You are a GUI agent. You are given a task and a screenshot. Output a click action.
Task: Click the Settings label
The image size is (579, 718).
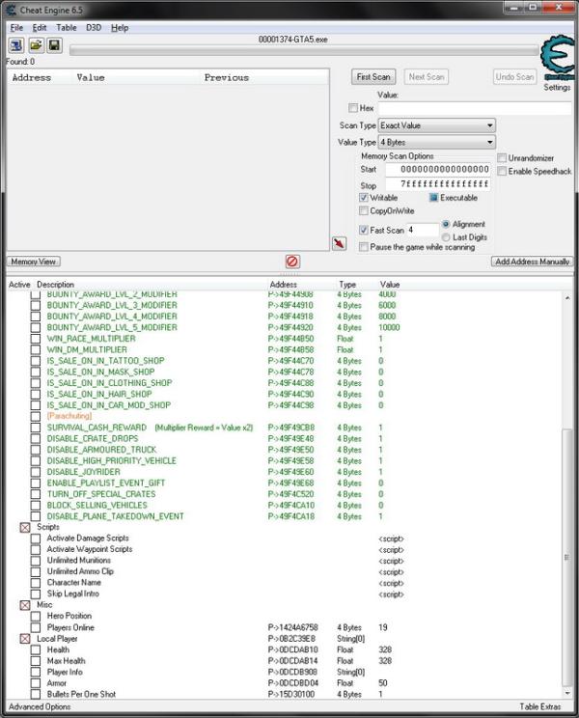(x=557, y=87)
